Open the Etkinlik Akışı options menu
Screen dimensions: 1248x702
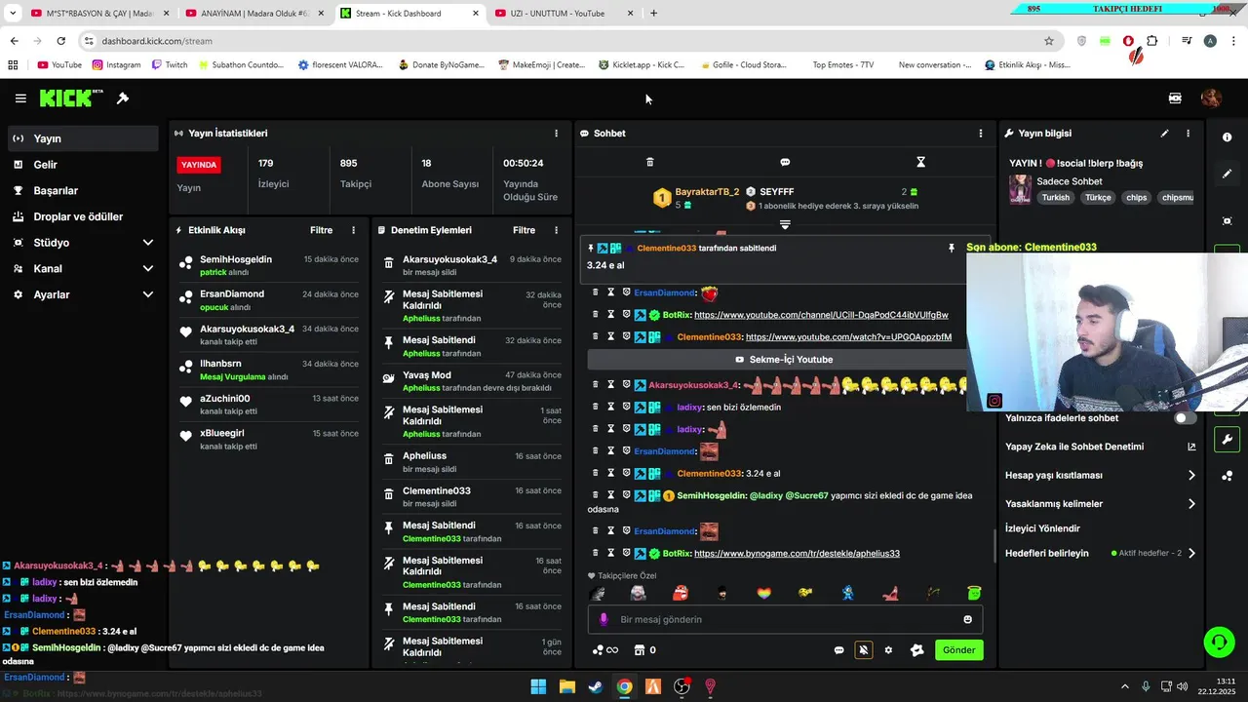pos(354,230)
